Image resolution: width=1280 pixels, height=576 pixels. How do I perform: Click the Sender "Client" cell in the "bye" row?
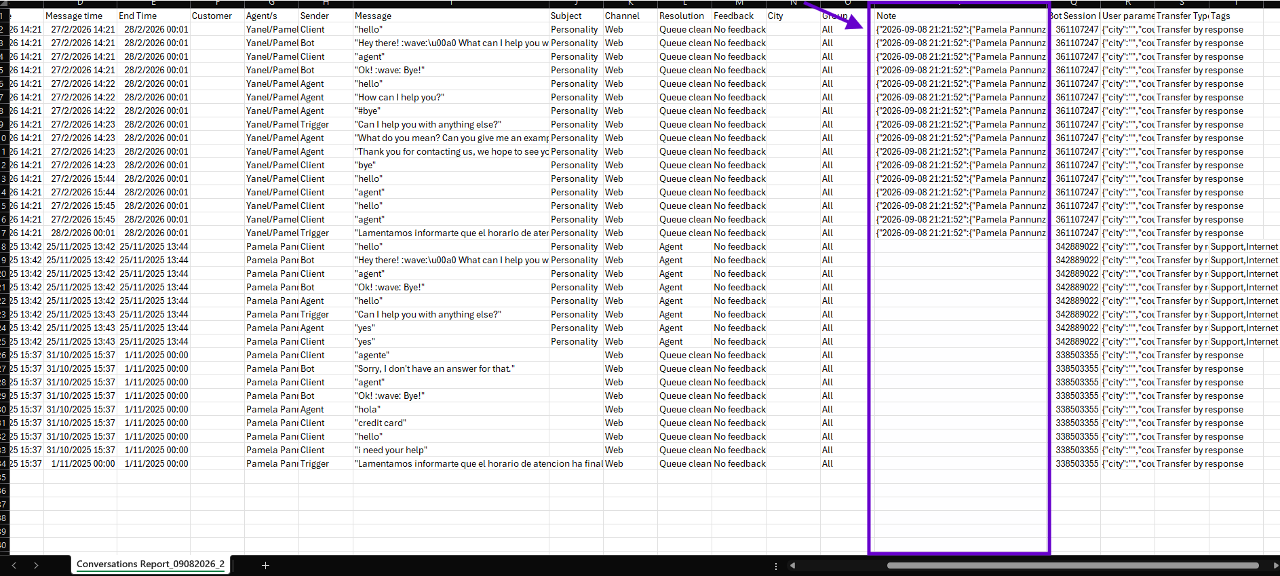pyautogui.click(x=326, y=165)
